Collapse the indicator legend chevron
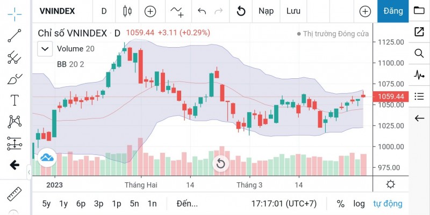This screenshot has height=215, width=430. (44, 49)
